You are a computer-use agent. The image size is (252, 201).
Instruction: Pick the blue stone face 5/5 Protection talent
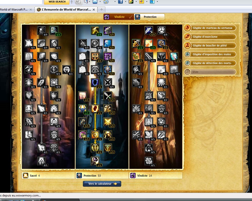[108, 43]
